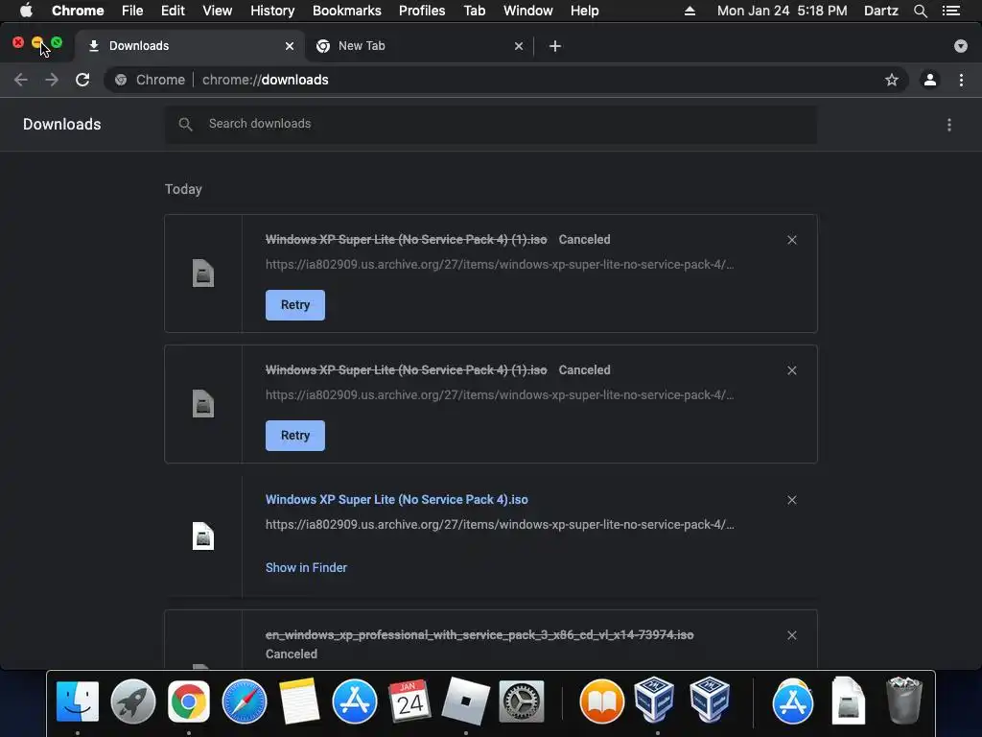Open the Chrome application menu
982x737 pixels.
pyautogui.click(x=78, y=11)
